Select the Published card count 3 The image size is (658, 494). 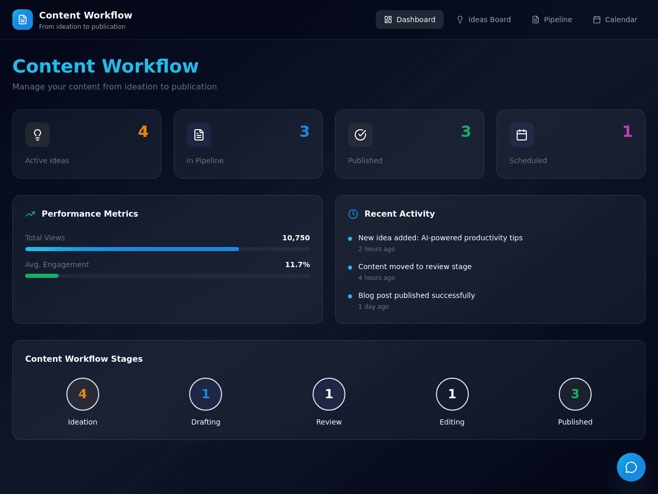click(466, 132)
